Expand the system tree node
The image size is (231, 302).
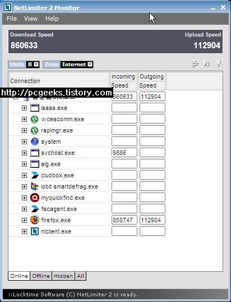click(24, 142)
